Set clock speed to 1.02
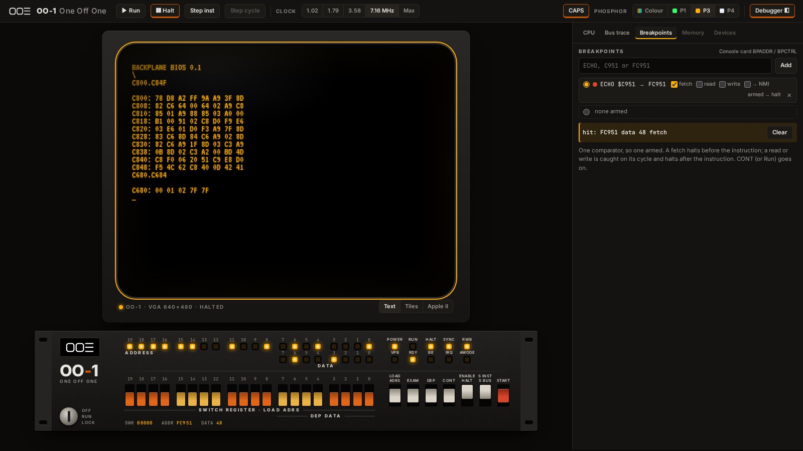 [312, 11]
